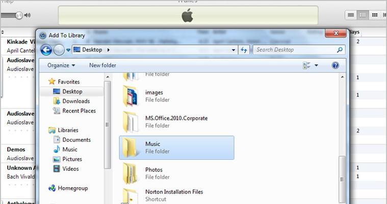
Task: Select the Music file folder in list
Action: coord(177,148)
